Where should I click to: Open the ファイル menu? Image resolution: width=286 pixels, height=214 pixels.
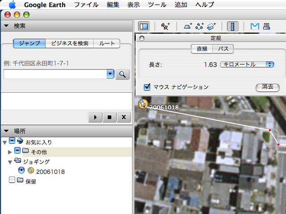point(86,5)
